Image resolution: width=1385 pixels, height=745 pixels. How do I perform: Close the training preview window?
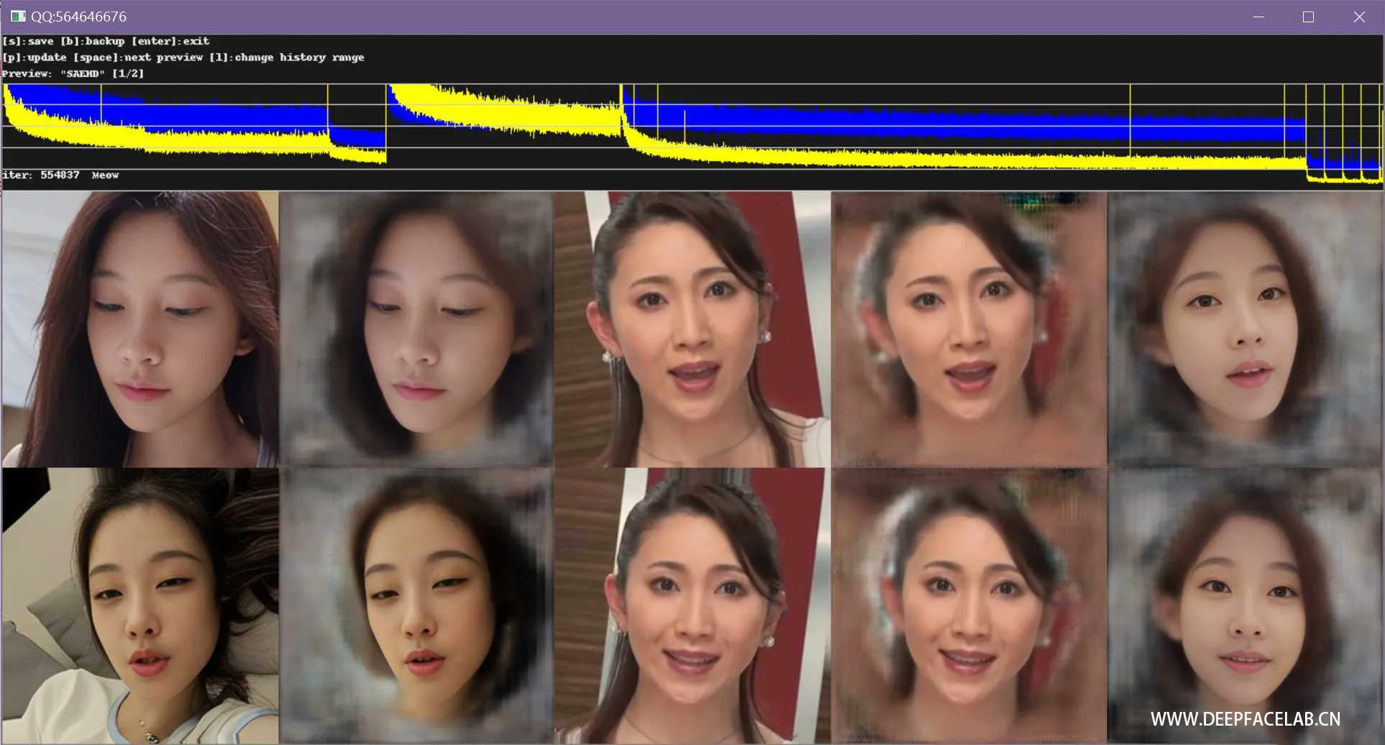coord(1358,17)
